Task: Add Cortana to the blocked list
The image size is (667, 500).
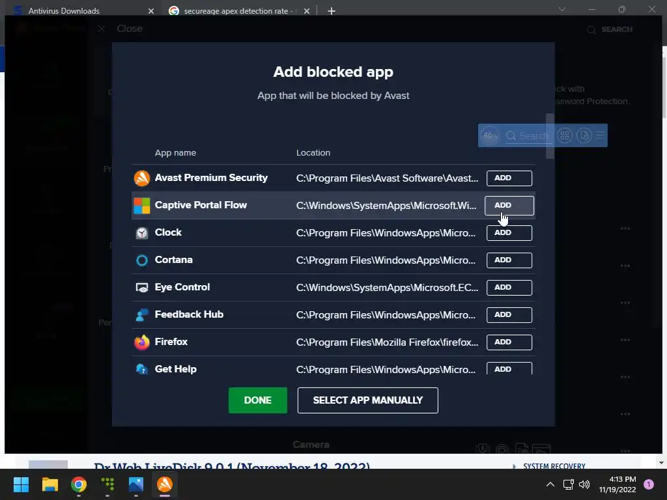Action: click(509, 260)
